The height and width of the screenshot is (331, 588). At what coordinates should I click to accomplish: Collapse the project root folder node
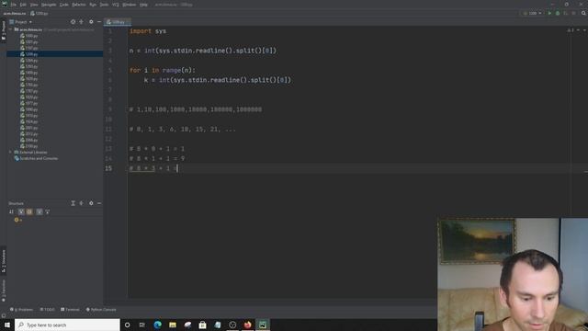10,29
